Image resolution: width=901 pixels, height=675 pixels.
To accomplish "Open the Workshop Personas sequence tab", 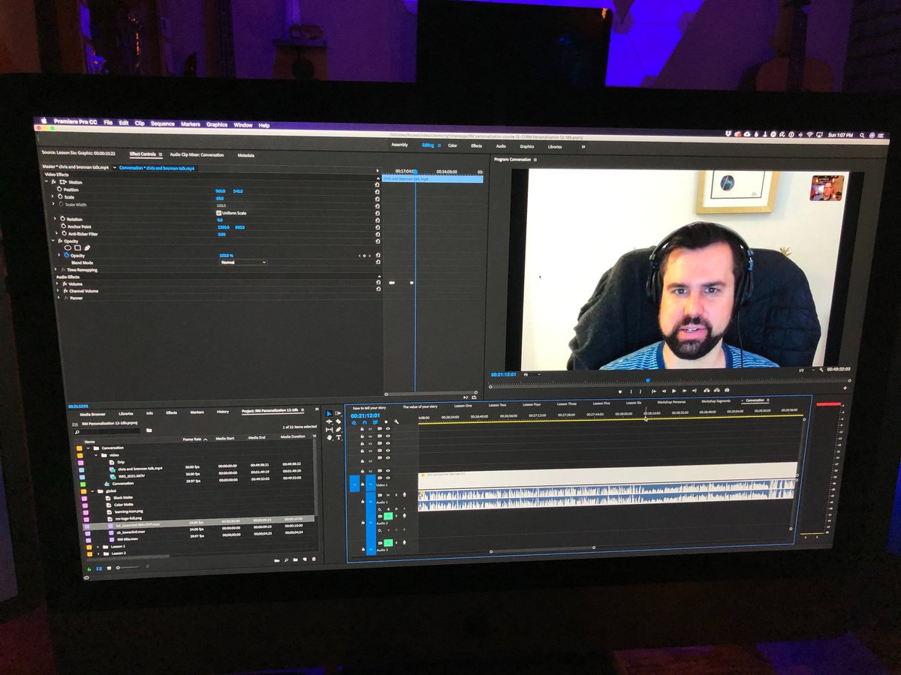I will click(x=671, y=402).
